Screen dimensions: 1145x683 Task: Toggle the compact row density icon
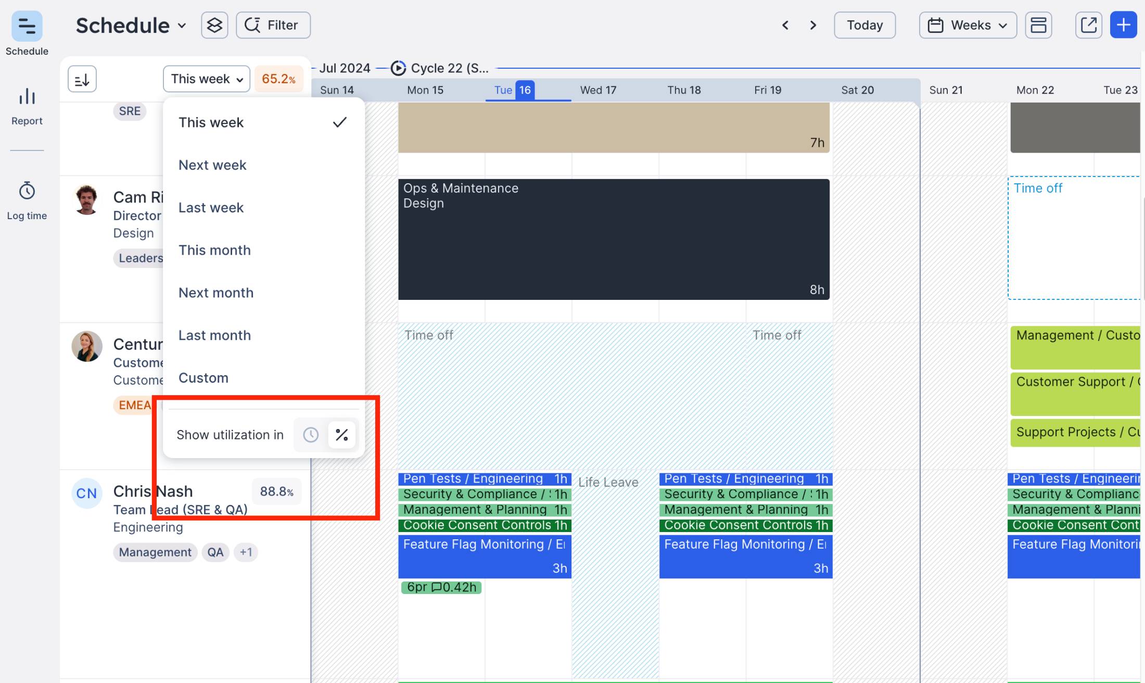point(1038,25)
